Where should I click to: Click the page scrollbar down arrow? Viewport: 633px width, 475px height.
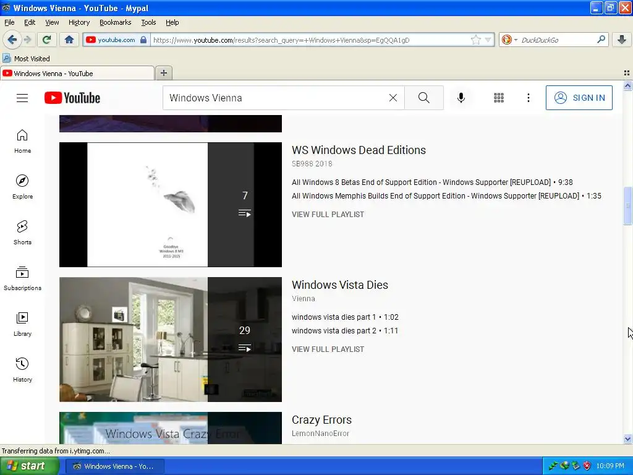pos(627,439)
